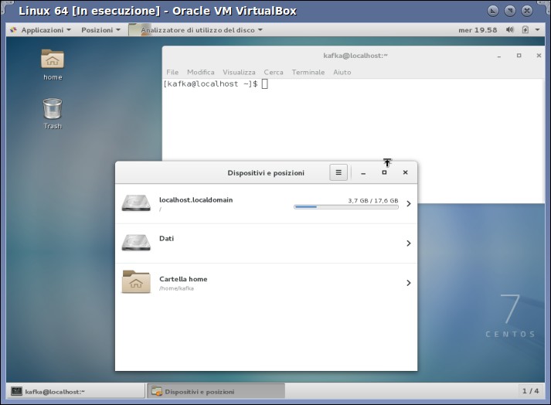This screenshot has height=405, width=551.
Task: Select the localhost.localdomain disk icon
Action: (x=136, y=203)
